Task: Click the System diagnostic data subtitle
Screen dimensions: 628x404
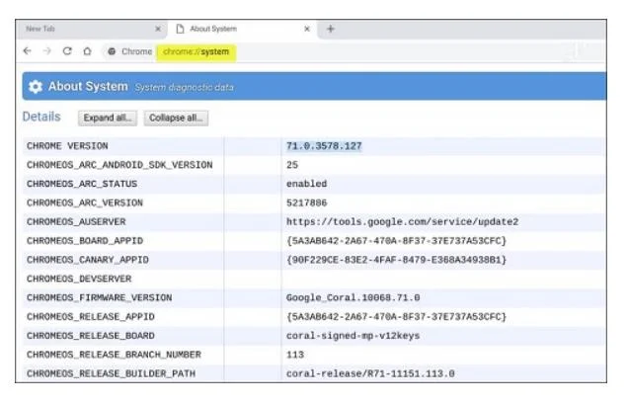Action: 184,87
